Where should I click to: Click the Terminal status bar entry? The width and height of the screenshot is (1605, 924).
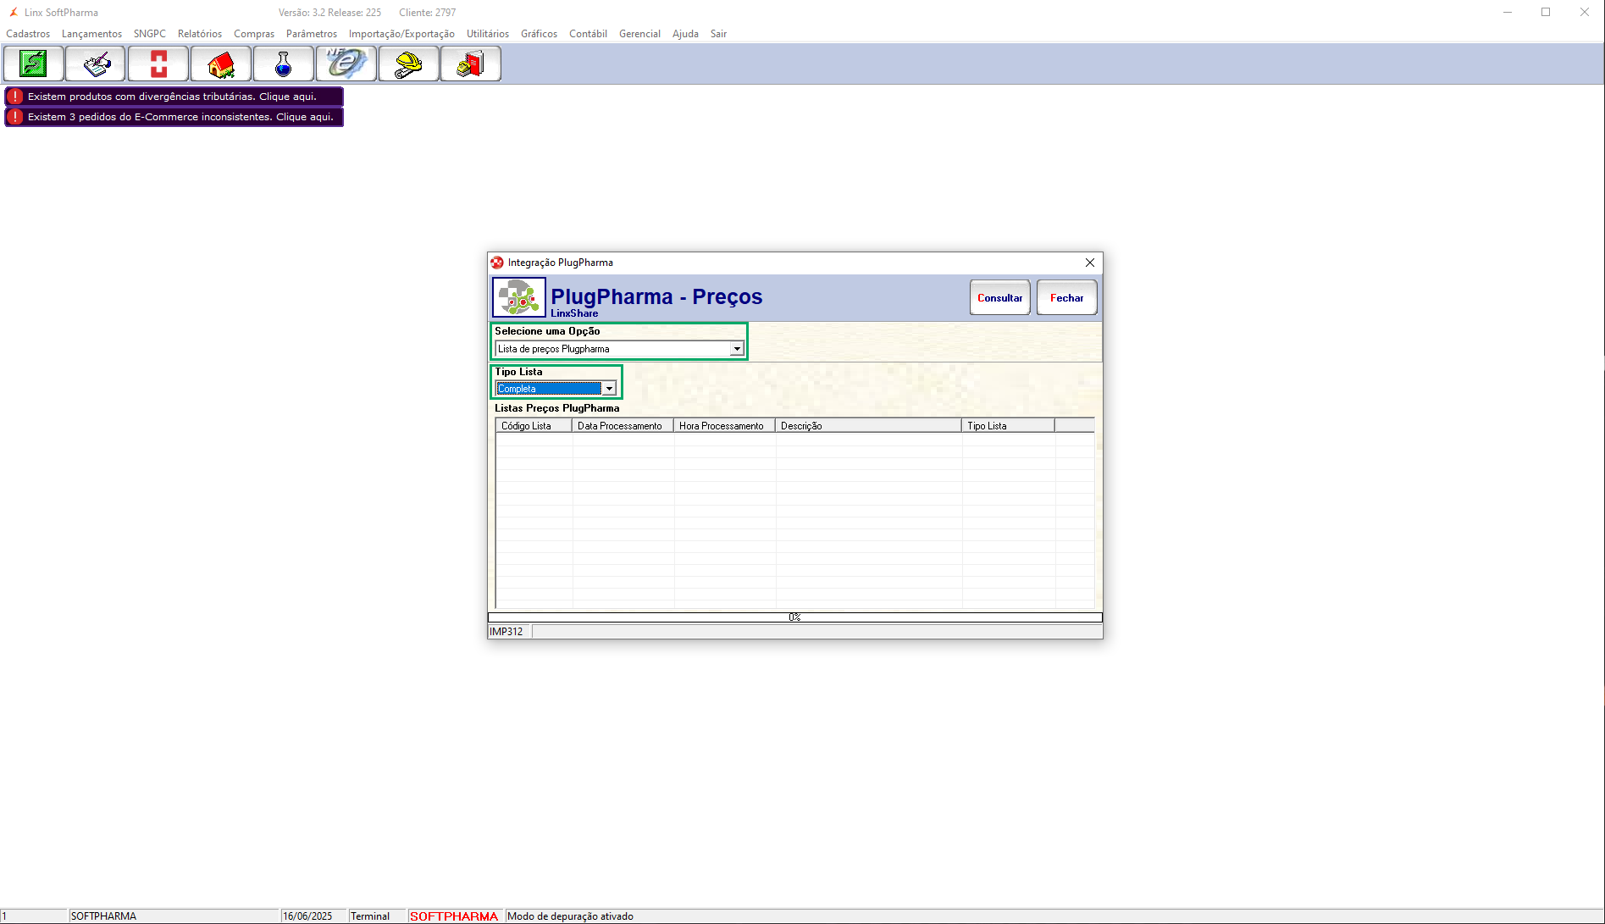tap(370, 916)
